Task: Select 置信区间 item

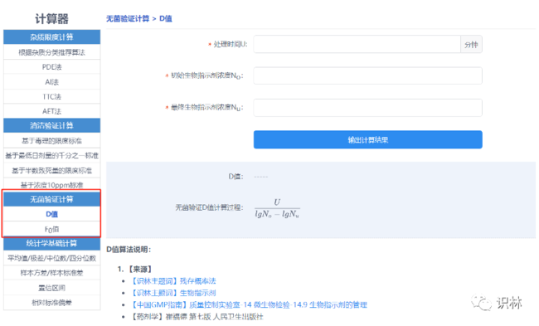Action: (52, 288)
